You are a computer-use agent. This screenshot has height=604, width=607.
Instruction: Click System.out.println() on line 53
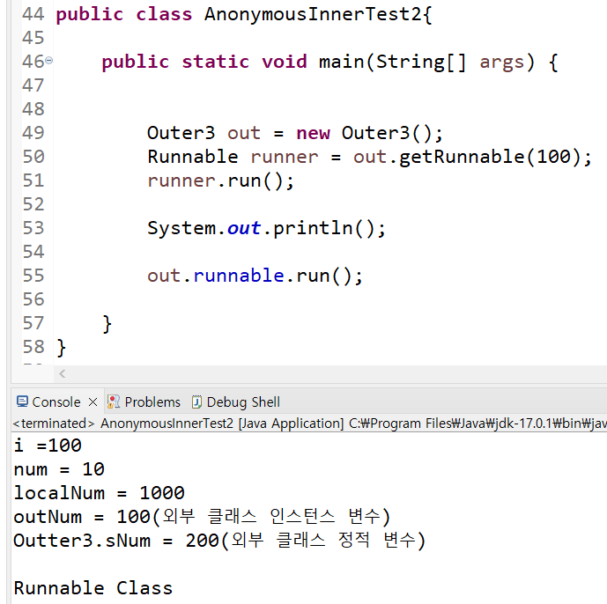pos(266,228)
